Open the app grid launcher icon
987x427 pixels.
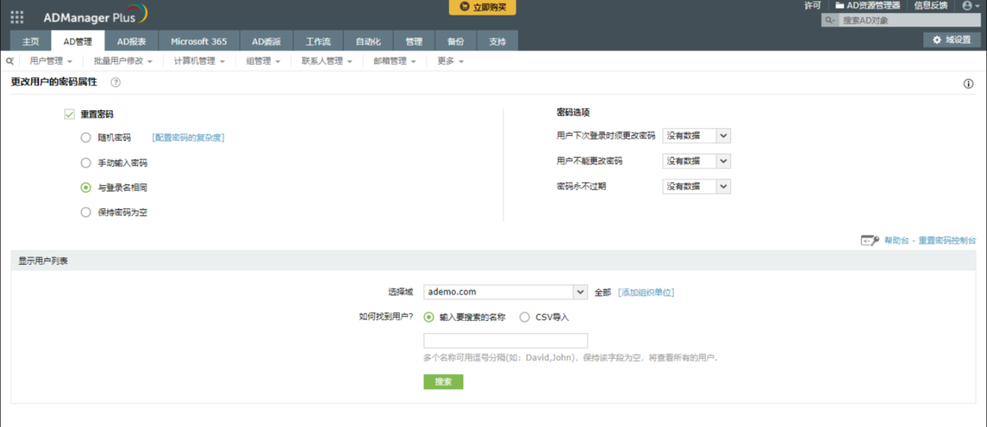click(16, 16)
